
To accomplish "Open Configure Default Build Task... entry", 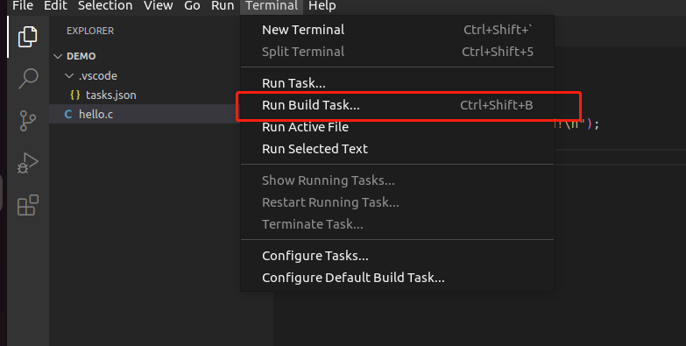I will pos(397,278).
